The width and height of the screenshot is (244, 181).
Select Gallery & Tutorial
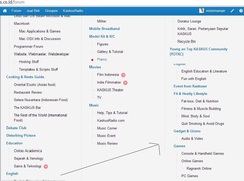(x=110, y=52)
